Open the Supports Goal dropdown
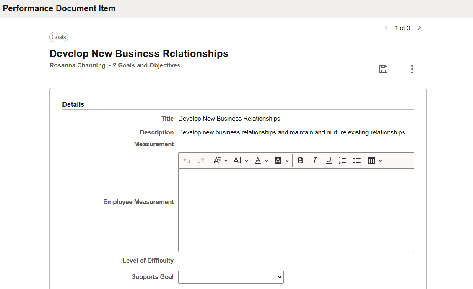The height and width of the screenshot is (289, 473). pos(231,277)
